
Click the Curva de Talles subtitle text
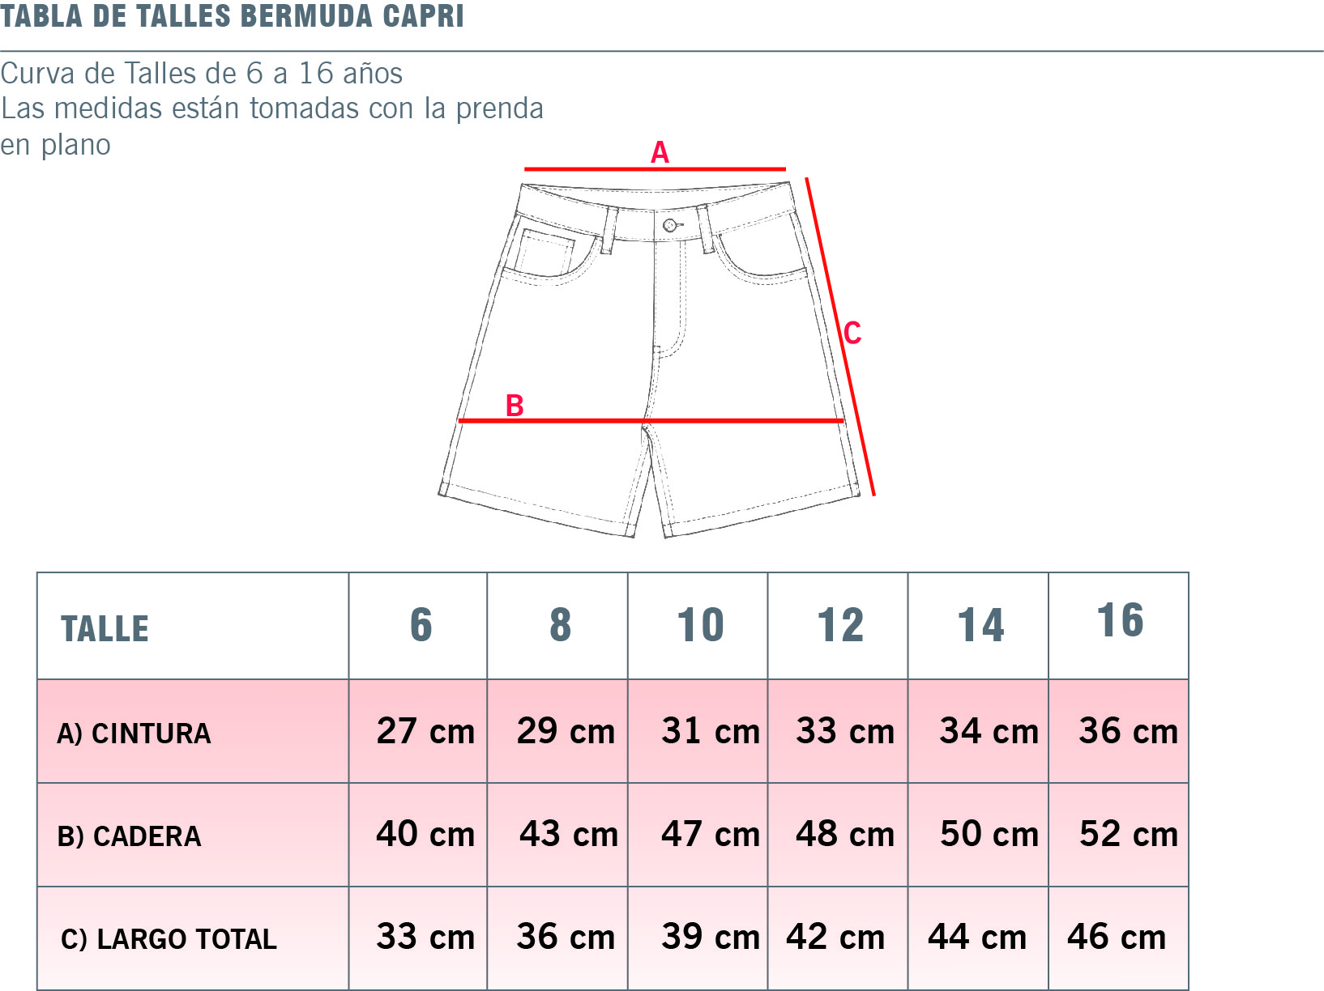click(x=202, y=74)
